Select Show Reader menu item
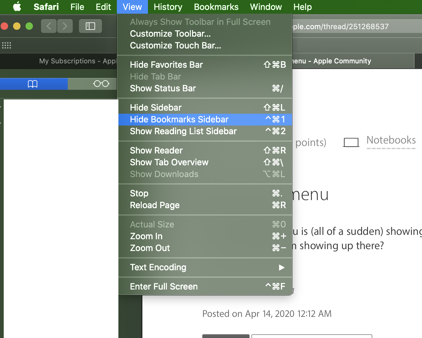422x338 pixels. point(205,150)
